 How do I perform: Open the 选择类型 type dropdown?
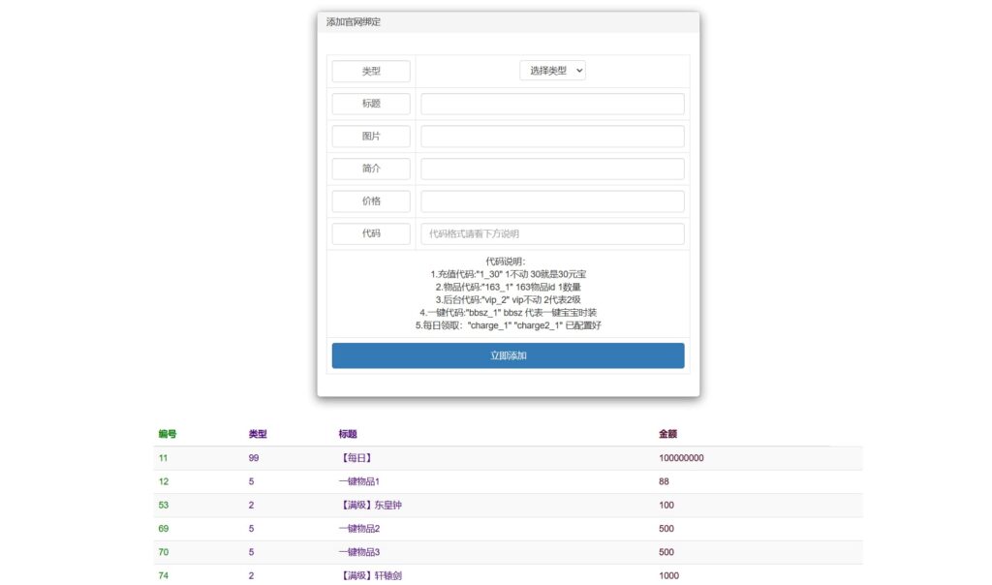[x=552, y=71]
